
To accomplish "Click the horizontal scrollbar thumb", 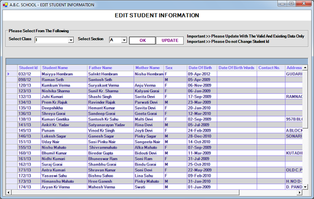I will 126,192.
